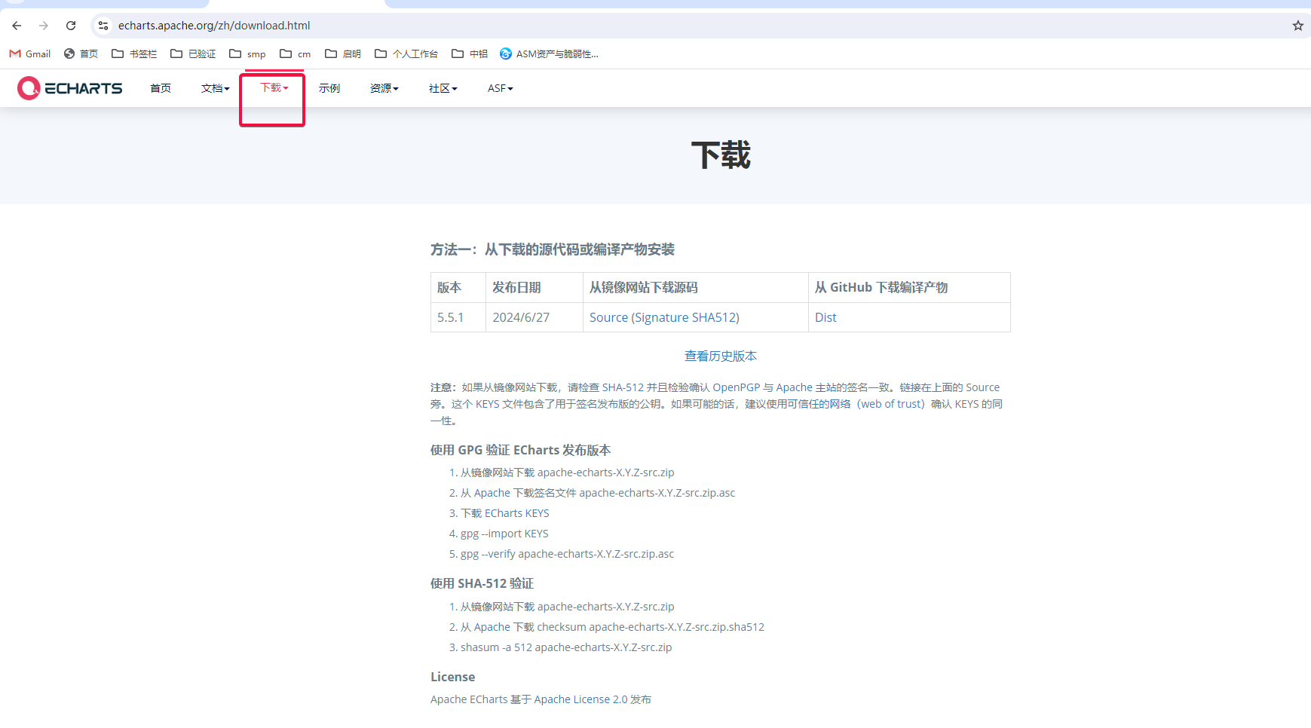This screenshot has height=728, width=1311.
Task: Click the ECharts logo
Action: tap(70, 88)
